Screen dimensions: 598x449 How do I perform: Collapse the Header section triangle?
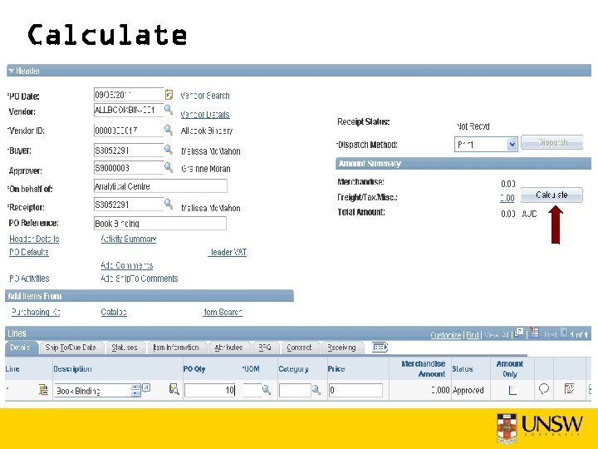[11, 71]
